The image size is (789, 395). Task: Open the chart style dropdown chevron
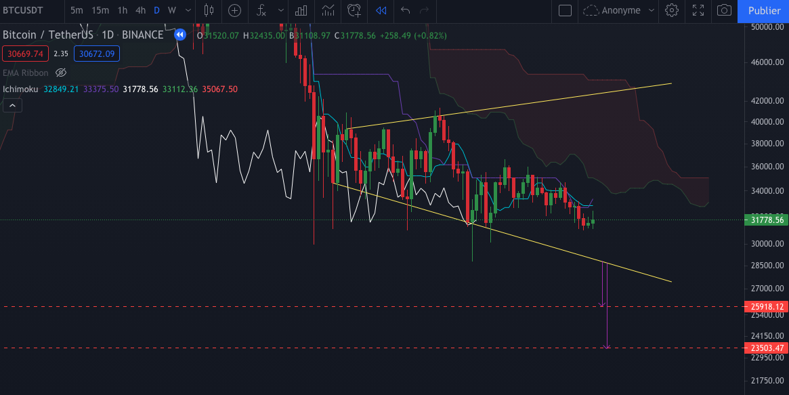188,11
